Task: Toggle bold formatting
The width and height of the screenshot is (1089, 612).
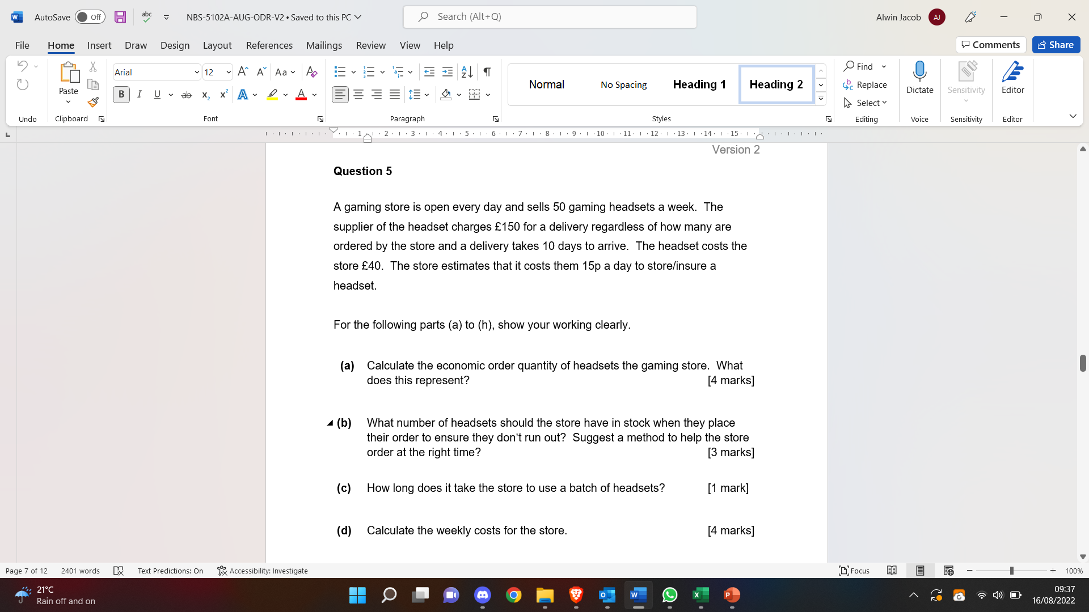Action: pos(121,95)
